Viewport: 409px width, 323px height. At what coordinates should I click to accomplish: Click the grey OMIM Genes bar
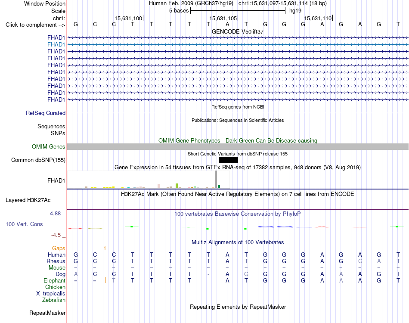(238, 146)
